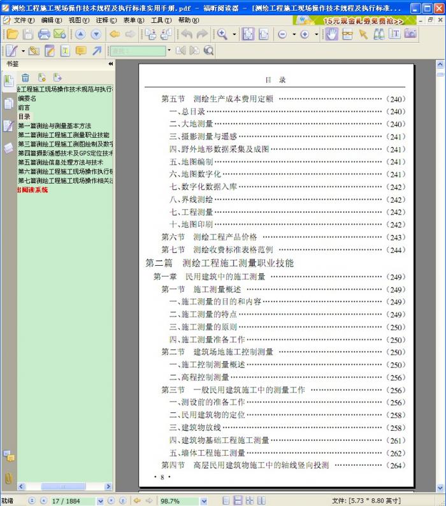
Task: Open the zoom percentage dropdown 98.7%
Action: [x=204, y=501]
